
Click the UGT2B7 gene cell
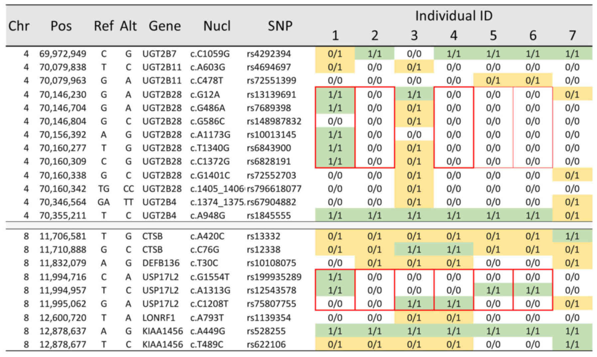coord(159,54)
